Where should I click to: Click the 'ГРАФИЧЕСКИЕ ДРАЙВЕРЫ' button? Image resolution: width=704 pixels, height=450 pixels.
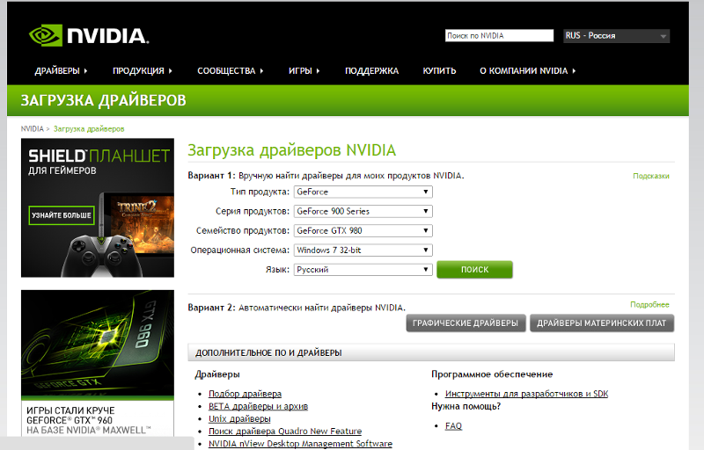coord(466,323)
